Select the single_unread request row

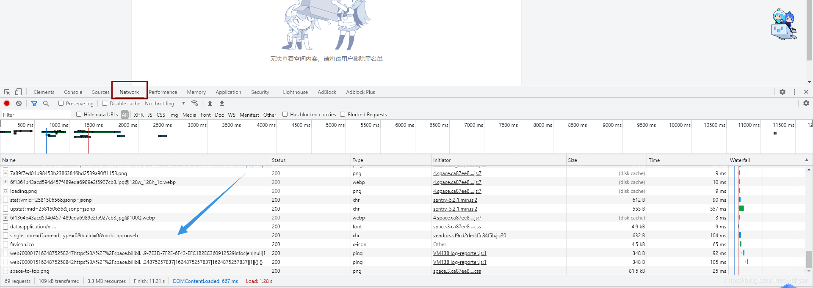point(402,235)
